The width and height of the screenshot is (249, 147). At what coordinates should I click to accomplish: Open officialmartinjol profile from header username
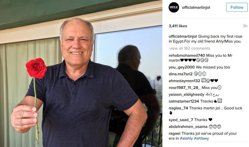pos(196,7)
